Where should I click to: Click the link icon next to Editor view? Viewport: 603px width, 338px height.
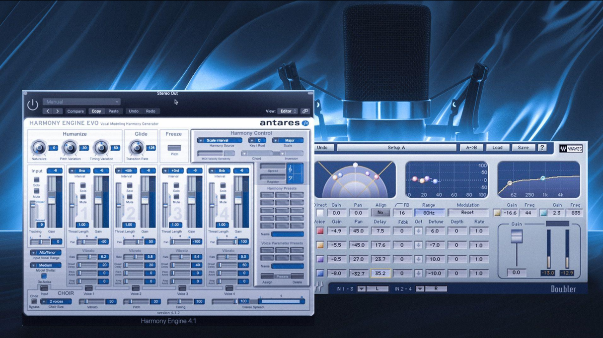[x=305, y=111]
